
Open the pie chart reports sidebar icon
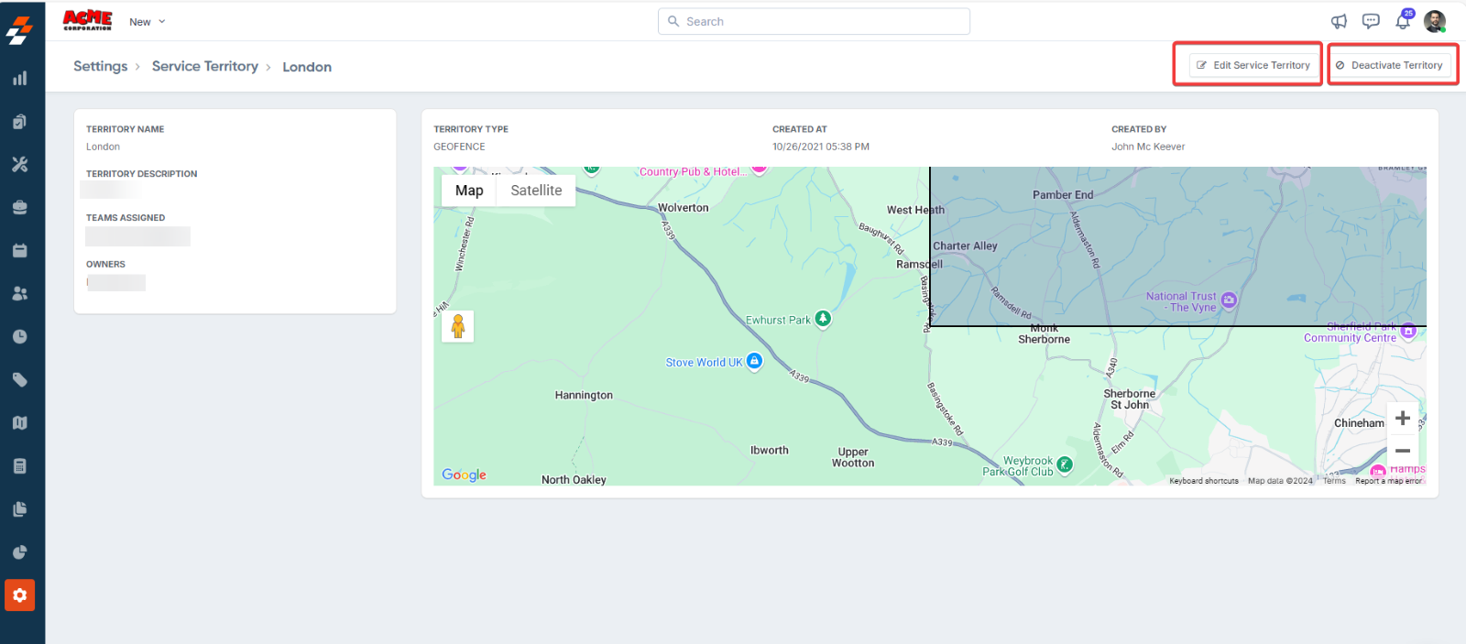point(19,552)
